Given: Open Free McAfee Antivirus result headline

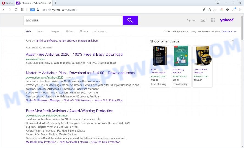Looking at the screenshot, I should click(70, 111).
